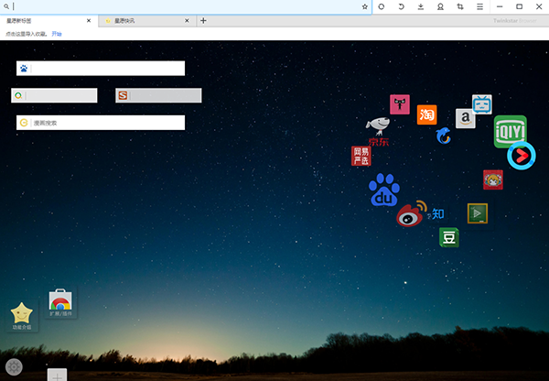Viewport: 549px width, 381px height.
Task: Open the downloads toolbar icon
Action: coord(421,6)
